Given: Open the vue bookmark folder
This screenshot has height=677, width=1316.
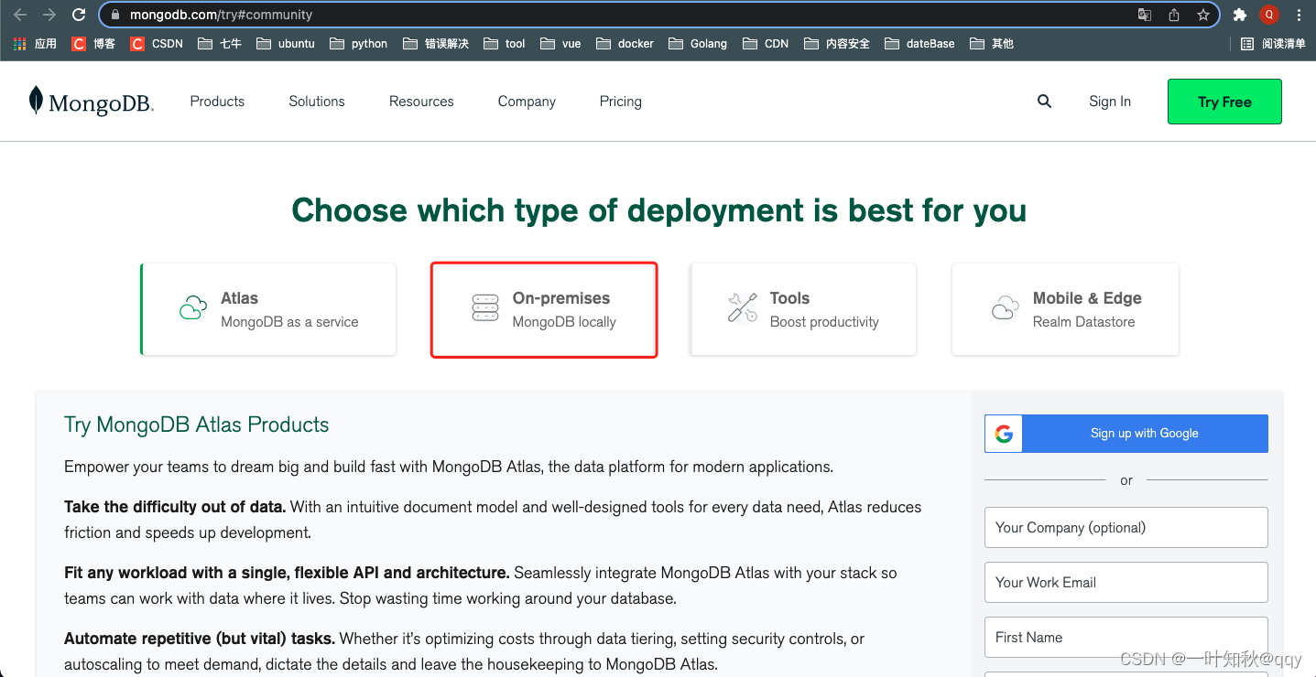Looking at the screenshot, I should coord(560,43).
